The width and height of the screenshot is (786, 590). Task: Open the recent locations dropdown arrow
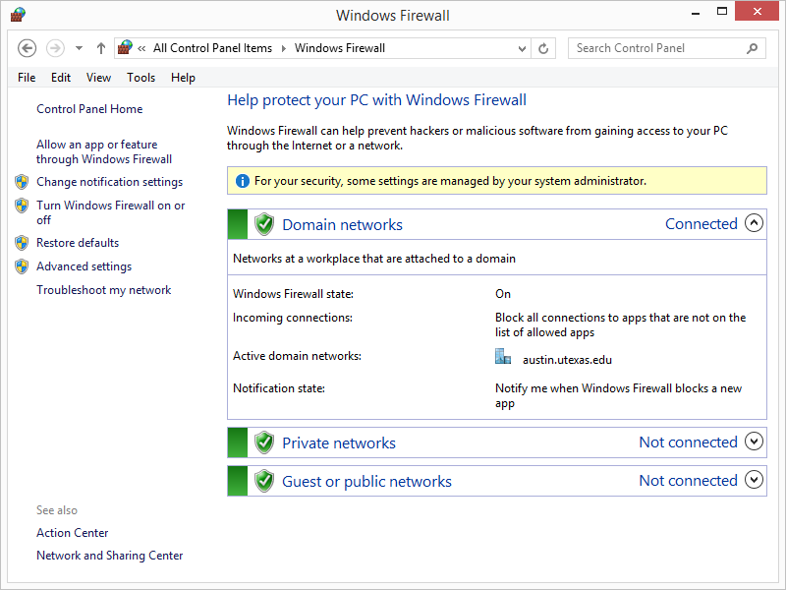click(79, 48)
